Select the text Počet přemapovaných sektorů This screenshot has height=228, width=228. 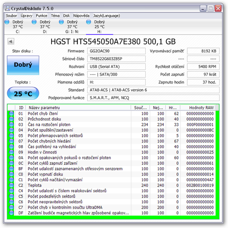coord(55,136)
